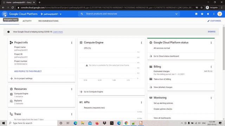The height and width of the screenshot is (126, 225).
Task: Reload the page with refresh icon
Action: pyautogui.click(x=13, y=7)
